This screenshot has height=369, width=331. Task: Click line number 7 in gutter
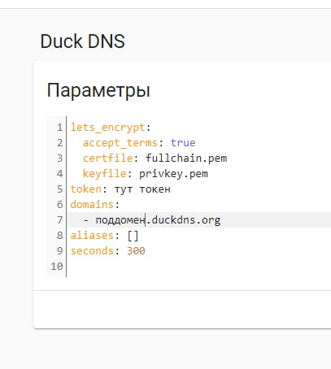(x=59, y=220)
